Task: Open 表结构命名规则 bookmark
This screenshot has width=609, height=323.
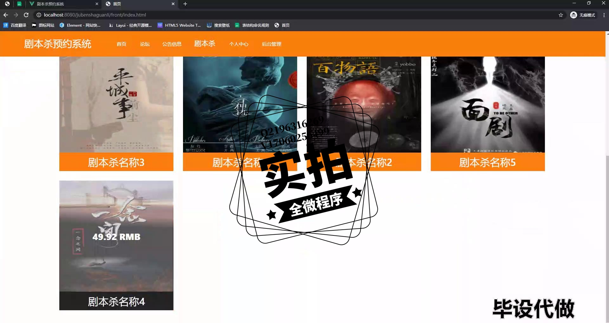Action: point(252,25)
